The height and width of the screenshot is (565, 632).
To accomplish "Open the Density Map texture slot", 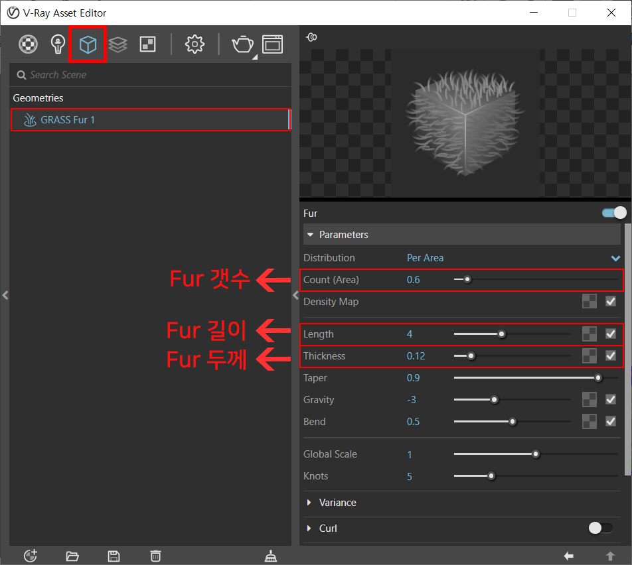I will [x=590, y=301].
